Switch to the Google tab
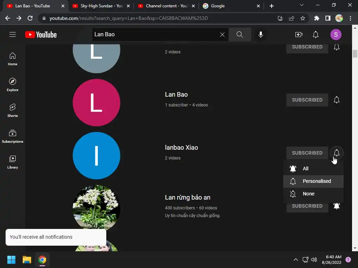 click(x=231, y=6)
